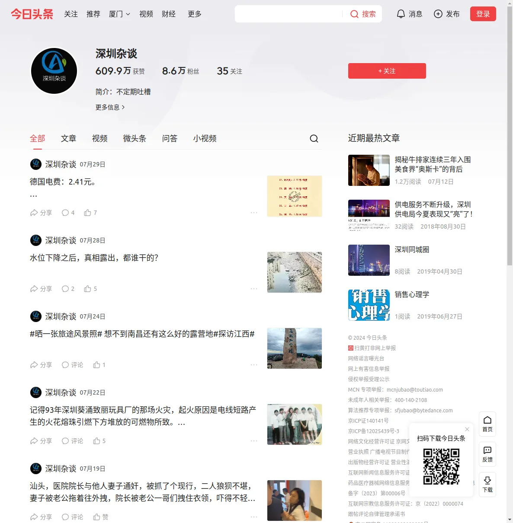Click the red 登录 button

tap(483, 14)
